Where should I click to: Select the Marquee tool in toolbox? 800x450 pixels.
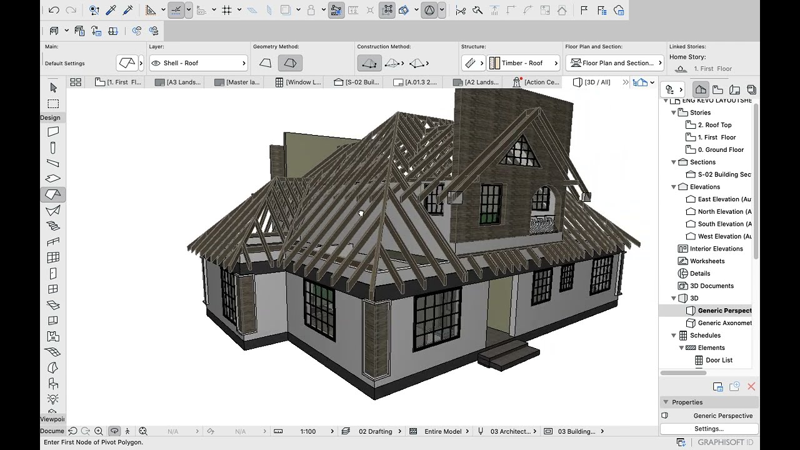pyautogui.click(x=53, y=104)
